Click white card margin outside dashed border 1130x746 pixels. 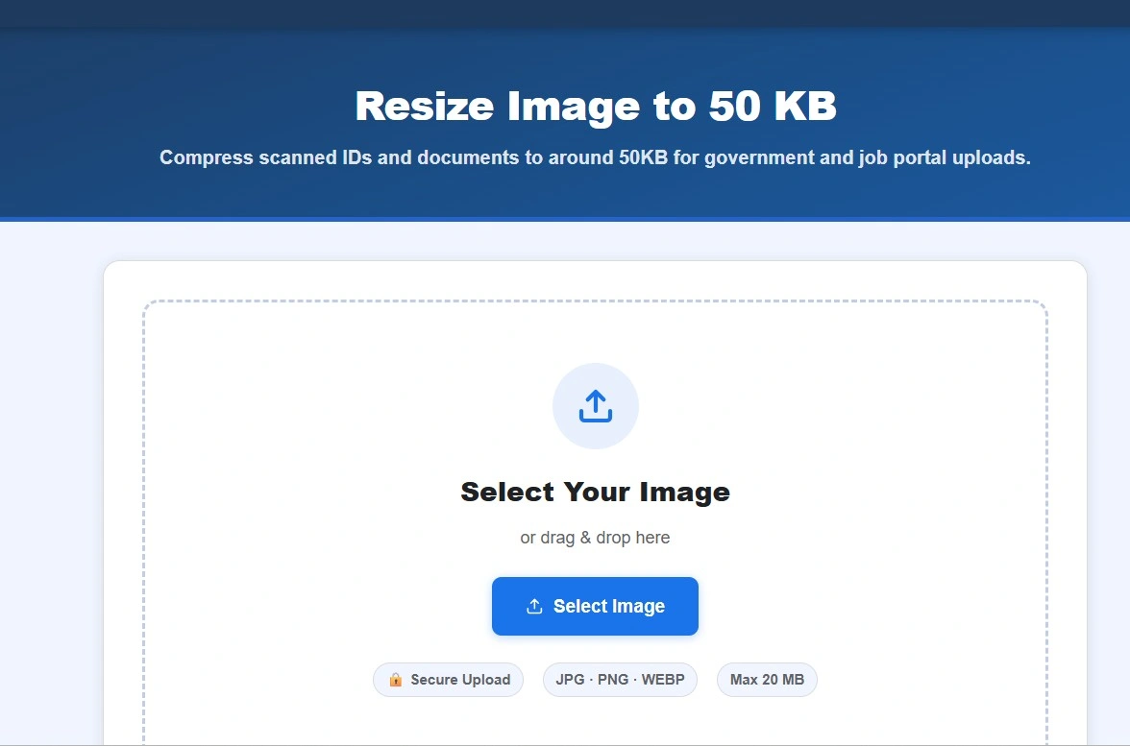tap(124, 504)
